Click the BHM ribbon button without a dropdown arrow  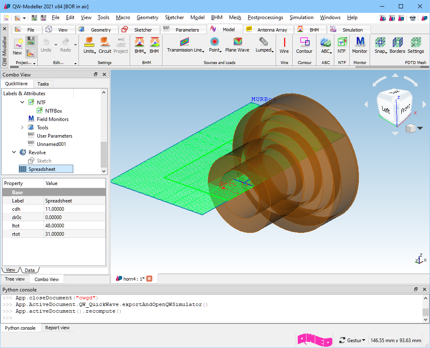154,45
